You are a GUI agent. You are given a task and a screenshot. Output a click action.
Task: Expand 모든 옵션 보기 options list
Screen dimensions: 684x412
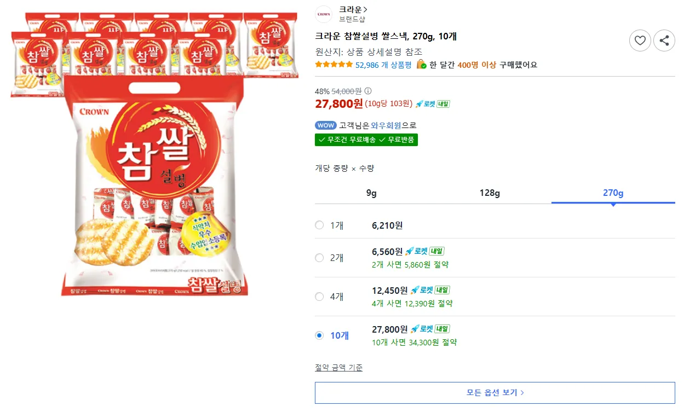(x=495, y=392)
